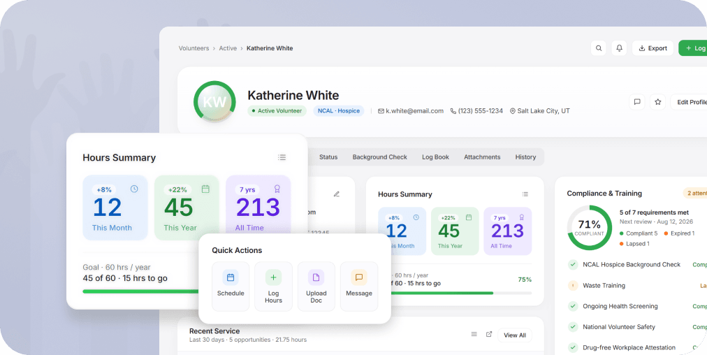Switch to the Background Check tab
Image resolution: width=707 pixels, height=355 pixels.
click(x=379, y=157)
